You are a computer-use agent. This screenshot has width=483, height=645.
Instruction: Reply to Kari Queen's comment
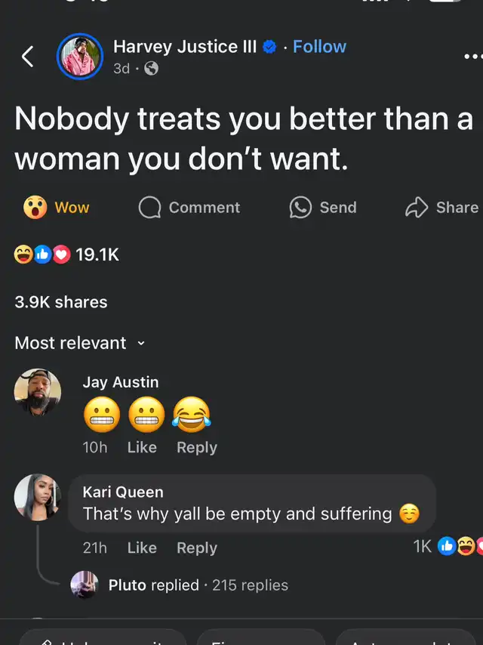click(197, 548)
